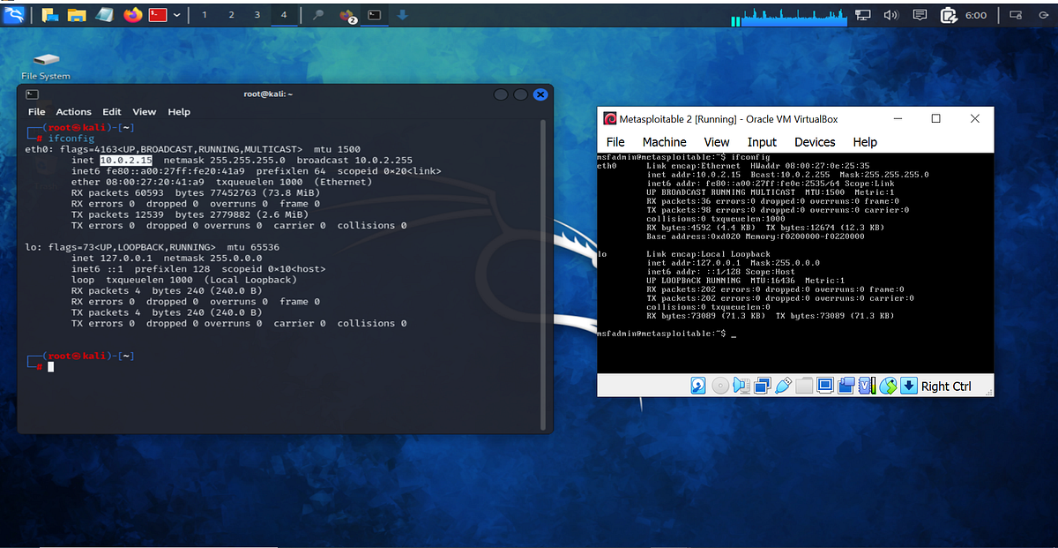Click the hard disk activity icon in VirtualBox

pos(698,386)
